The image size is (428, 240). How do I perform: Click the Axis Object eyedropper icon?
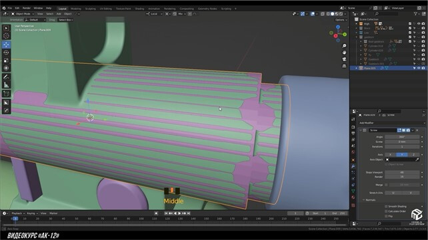417,160
